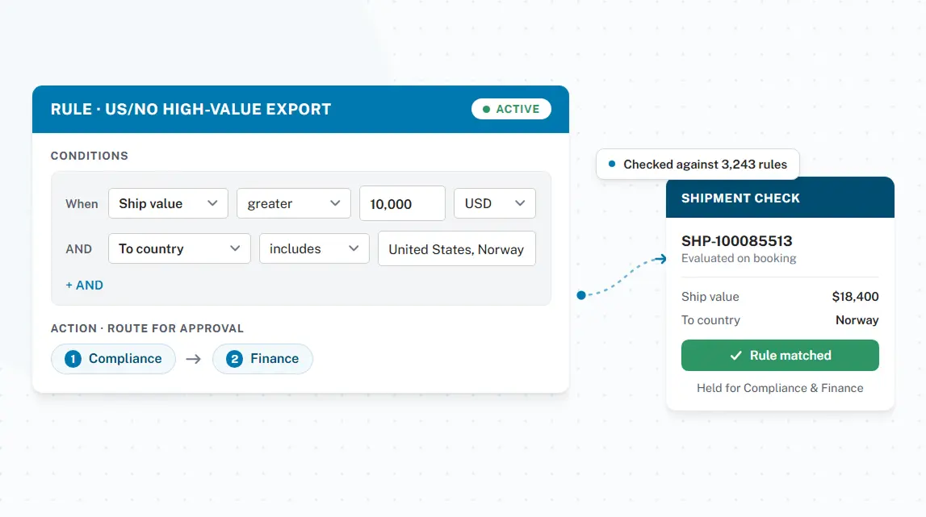The image size is (926, 517).
Task: Click the checkmark icon in Rule matched
Action: point(735,356)
